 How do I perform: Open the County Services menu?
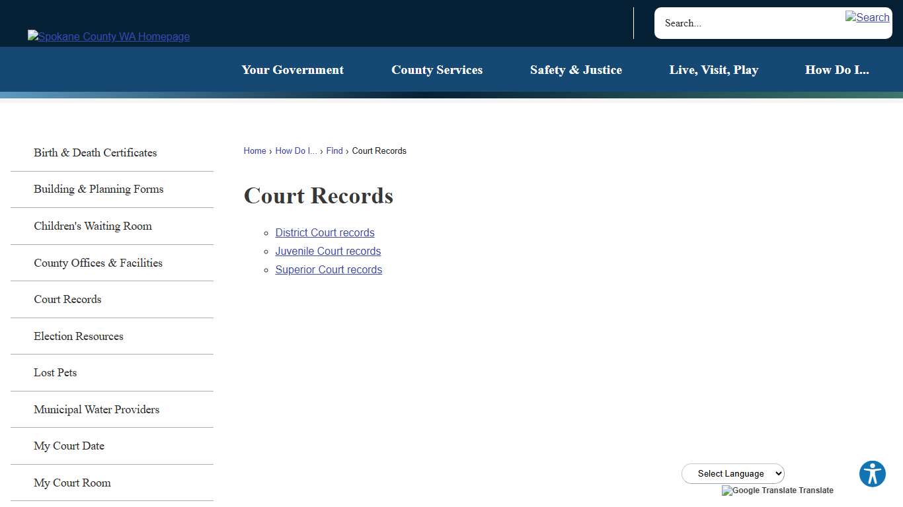tap(437, 69)
